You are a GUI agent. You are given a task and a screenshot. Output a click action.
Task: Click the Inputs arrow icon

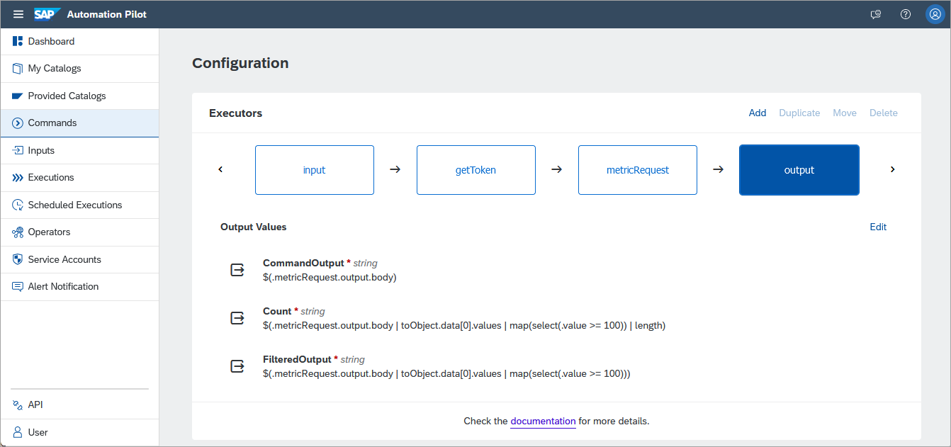(x=18, y=150)
